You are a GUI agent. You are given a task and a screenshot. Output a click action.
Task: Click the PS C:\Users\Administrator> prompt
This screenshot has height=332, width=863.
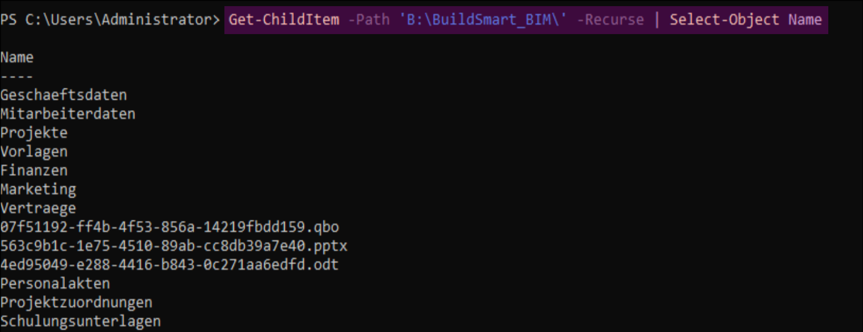pyautogui.click(x=110, y=20)
